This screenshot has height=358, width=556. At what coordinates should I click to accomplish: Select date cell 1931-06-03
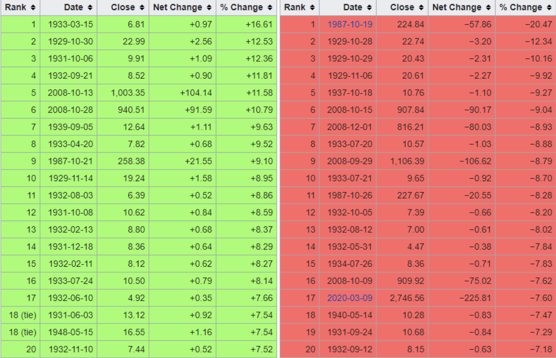point(69,315)
